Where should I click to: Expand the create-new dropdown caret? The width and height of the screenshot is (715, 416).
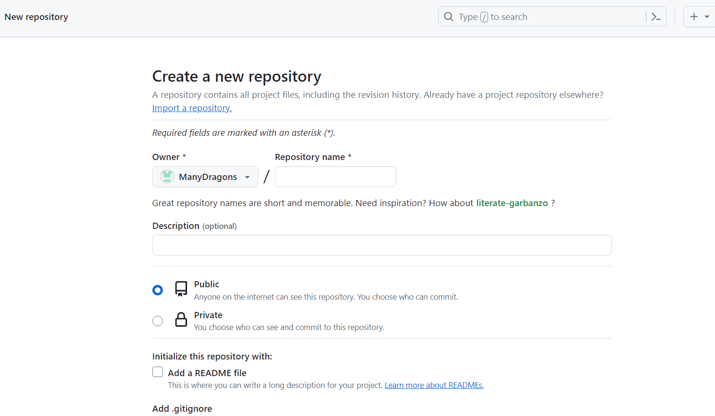707,17
